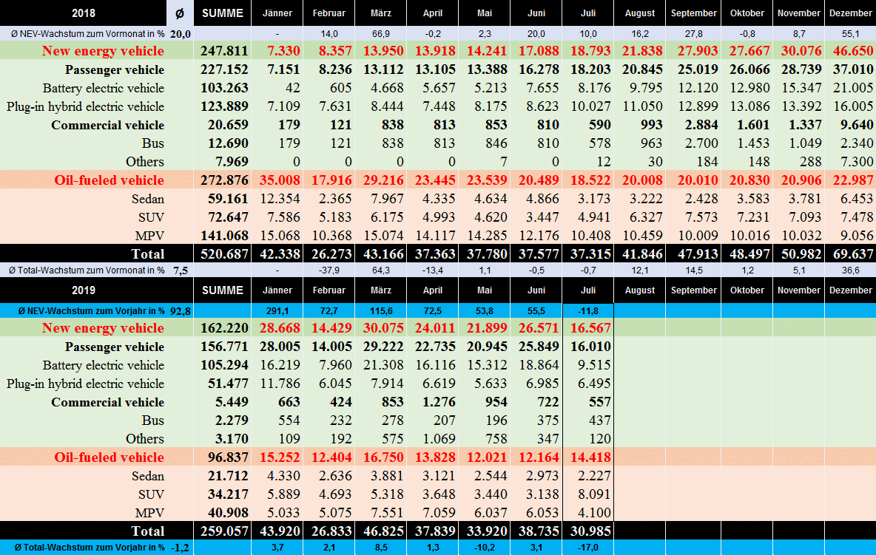This screenshot has height=555, width=876.
Task: Click the Ø NEV-Wachstum zum Vorjahr label
Action: pos(92,311)
